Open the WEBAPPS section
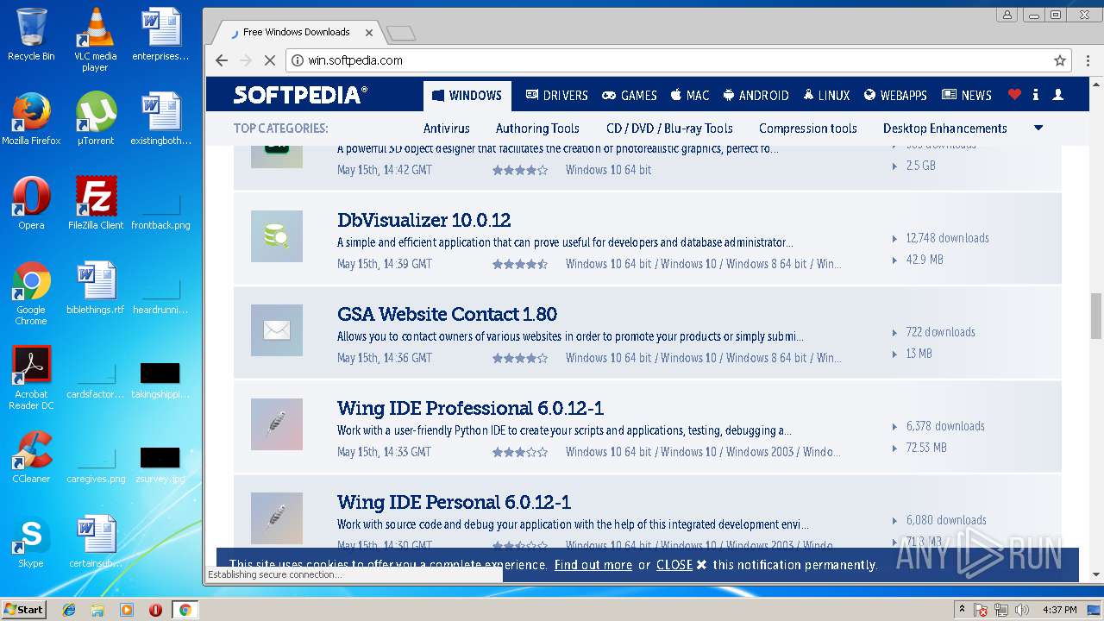 [895, 96]
